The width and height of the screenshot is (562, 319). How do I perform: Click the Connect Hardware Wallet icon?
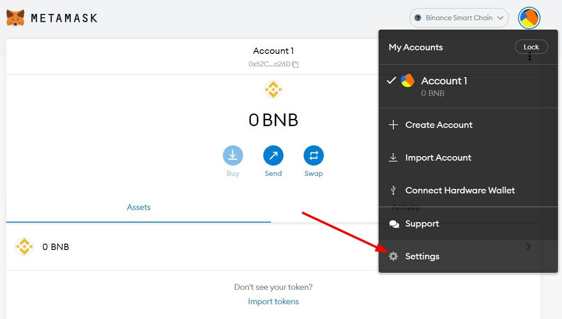pos(393,190)
